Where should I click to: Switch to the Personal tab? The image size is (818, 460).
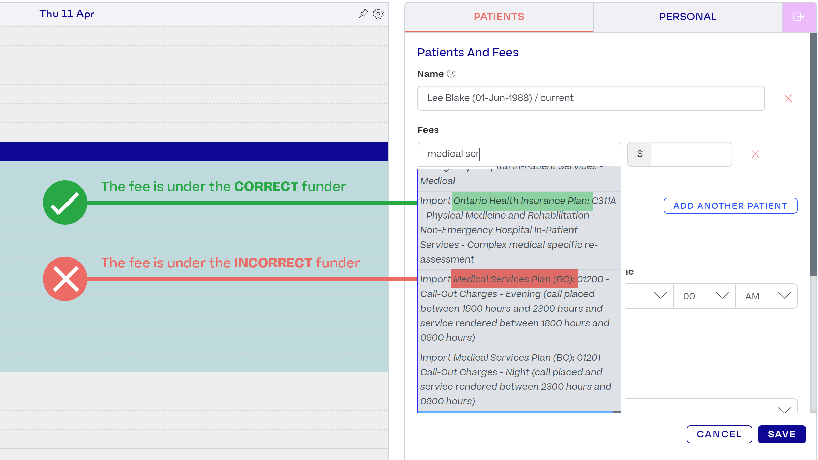pos(687,17)
